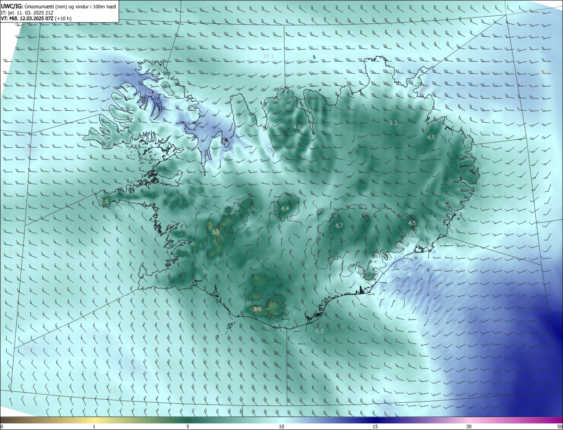Select the 4.7 value label
The width and height of the screenshot is (563, 430).
pyautogui.click(x=339, y=226)
